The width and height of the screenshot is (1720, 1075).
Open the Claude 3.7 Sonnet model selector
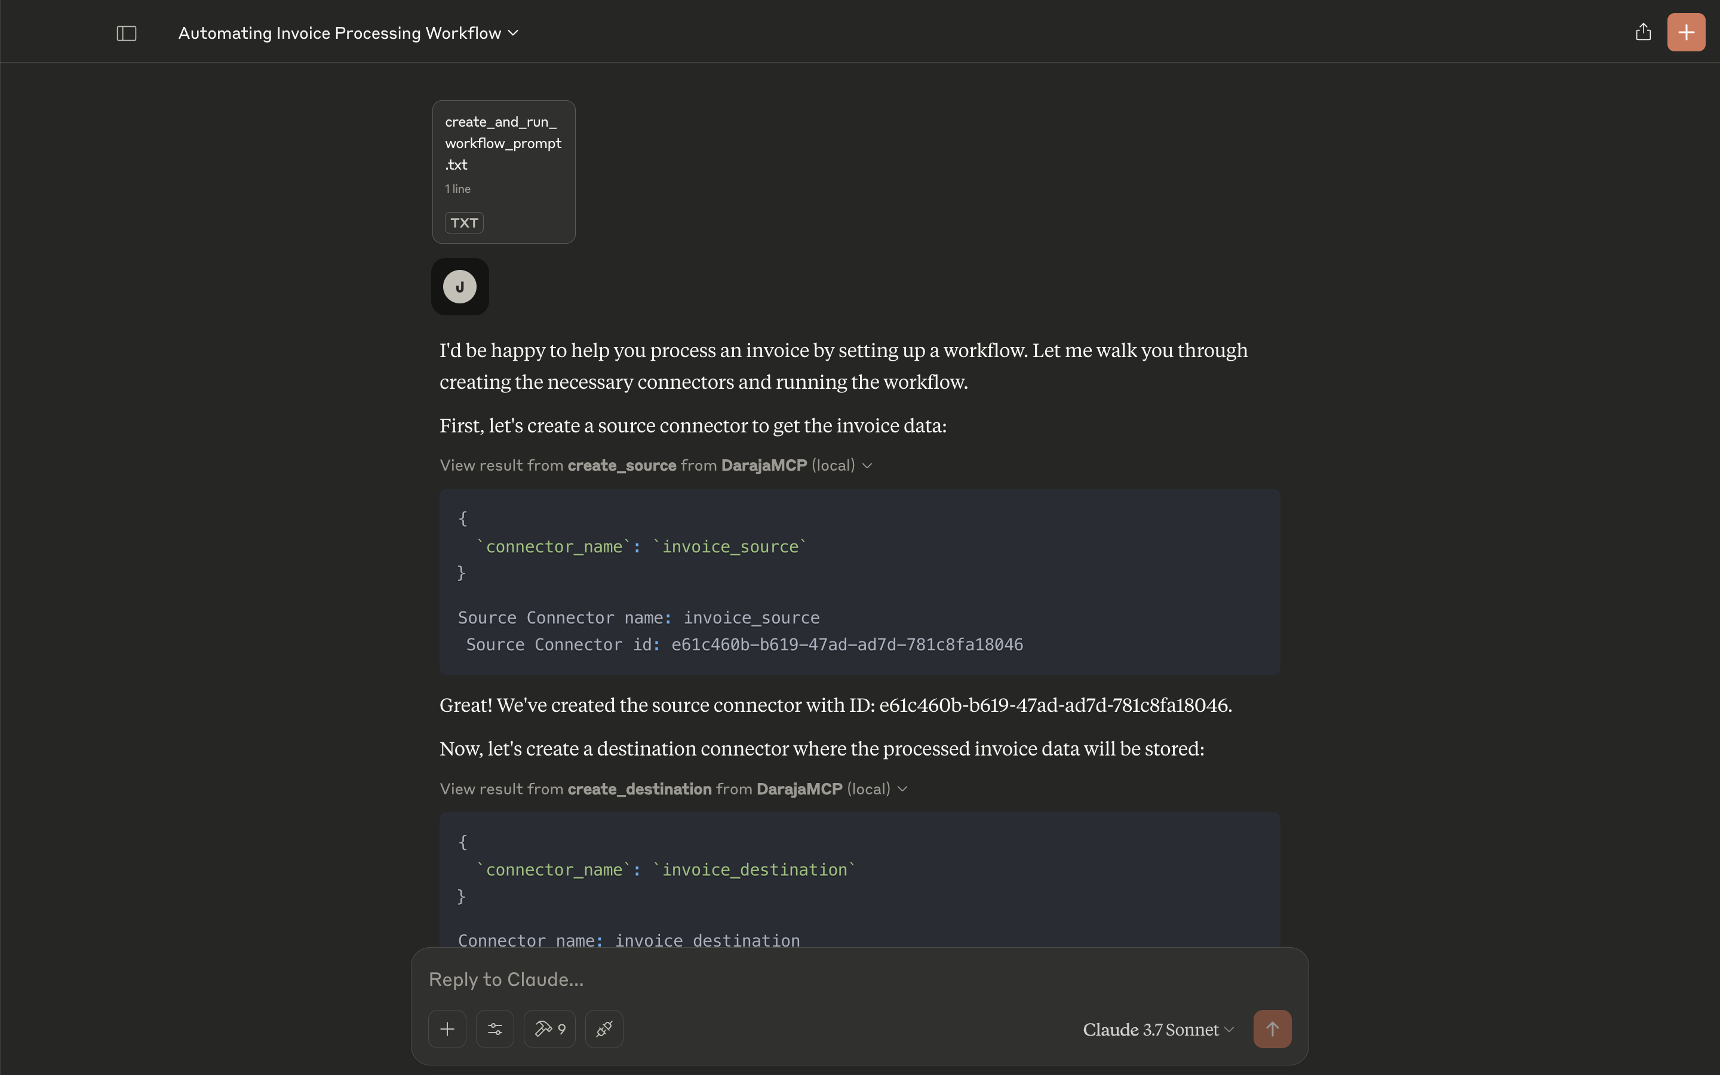1158,1030
